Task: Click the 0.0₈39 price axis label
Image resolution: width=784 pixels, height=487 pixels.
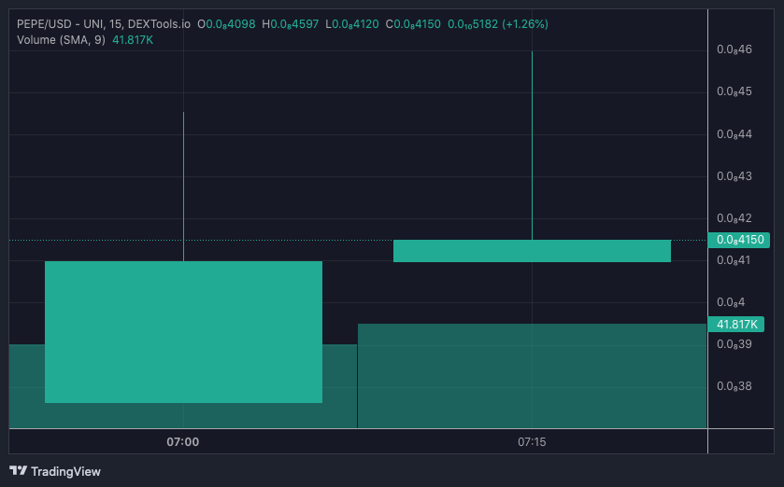Action: 734,344
